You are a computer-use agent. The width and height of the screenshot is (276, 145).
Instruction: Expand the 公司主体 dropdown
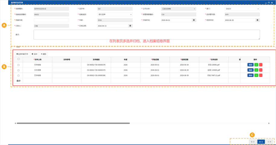(194, 9)
